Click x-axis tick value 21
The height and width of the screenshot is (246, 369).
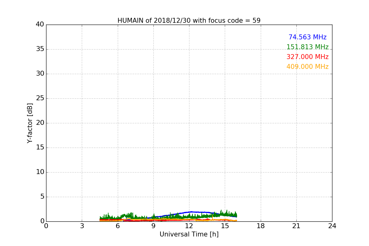[x=296, y=226]
